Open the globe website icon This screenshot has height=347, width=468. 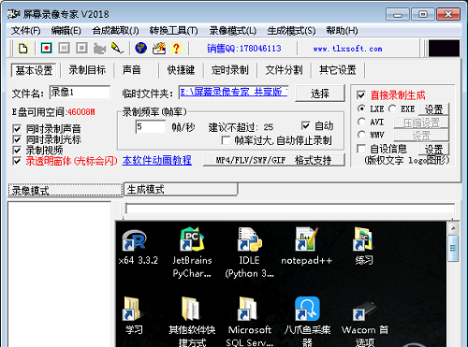click(141, 48)
